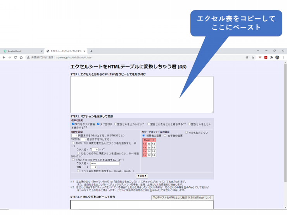The height and width of the screenshot is (215, 287).
Task: Open a new tab with plus icon
Action: 91,51
